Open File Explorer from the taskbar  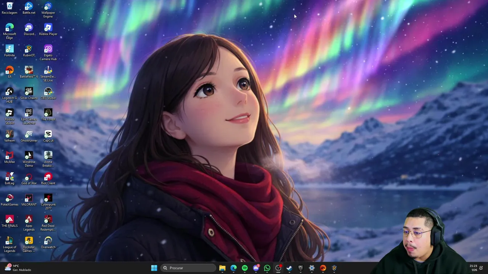click(x=222, y=268)
